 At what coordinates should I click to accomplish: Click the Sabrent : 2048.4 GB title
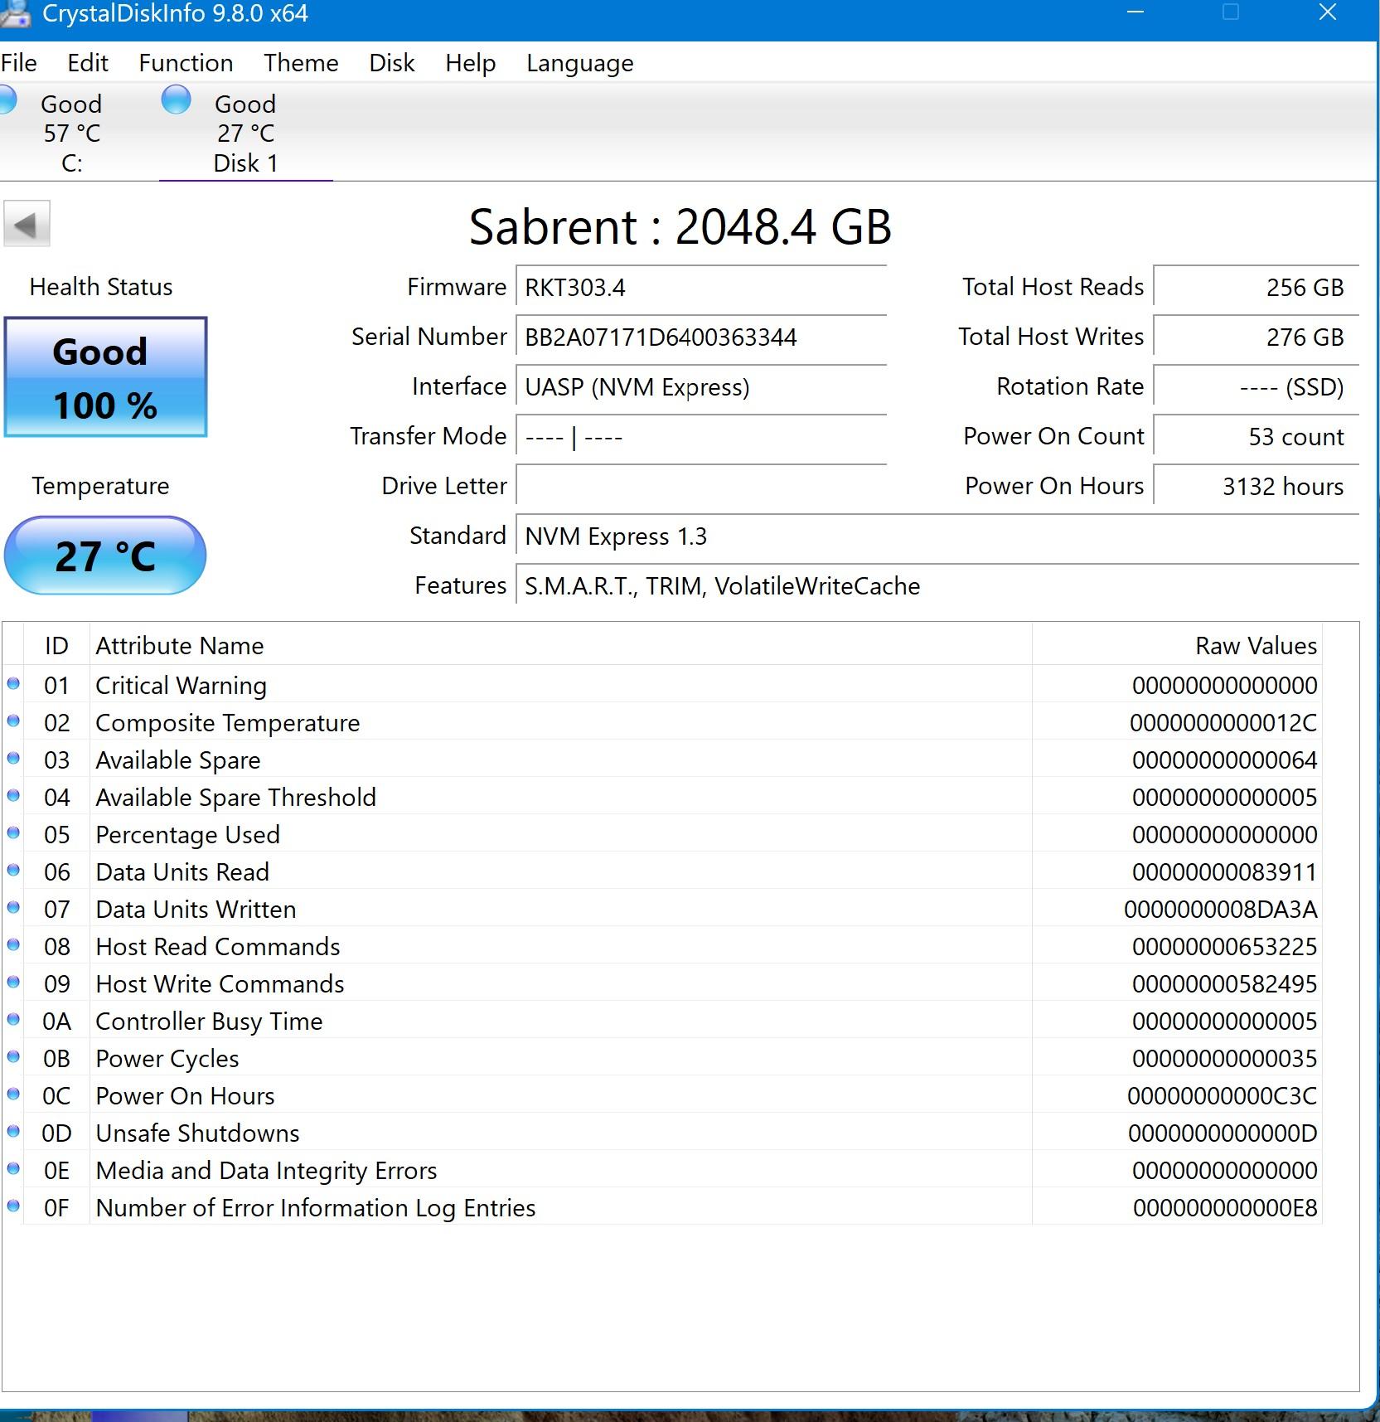(x=680, y=226)
